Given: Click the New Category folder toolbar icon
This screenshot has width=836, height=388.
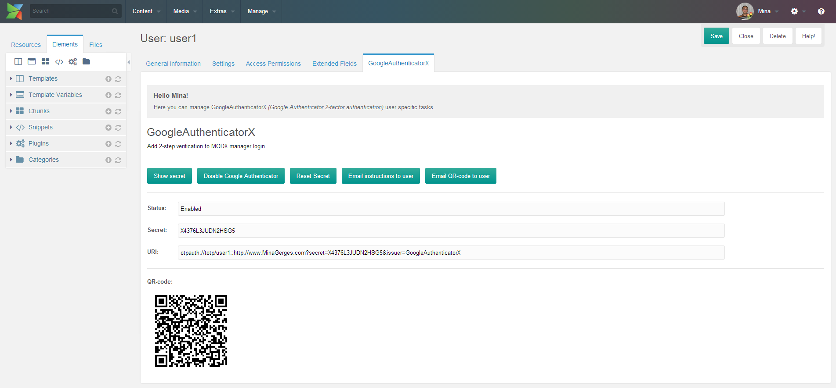Looking at the screenshot, I should click(86, 61).
